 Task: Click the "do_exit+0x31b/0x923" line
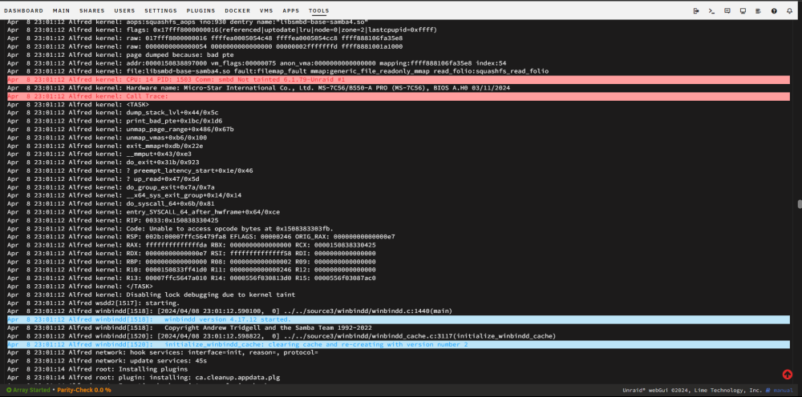click(103, 162)
